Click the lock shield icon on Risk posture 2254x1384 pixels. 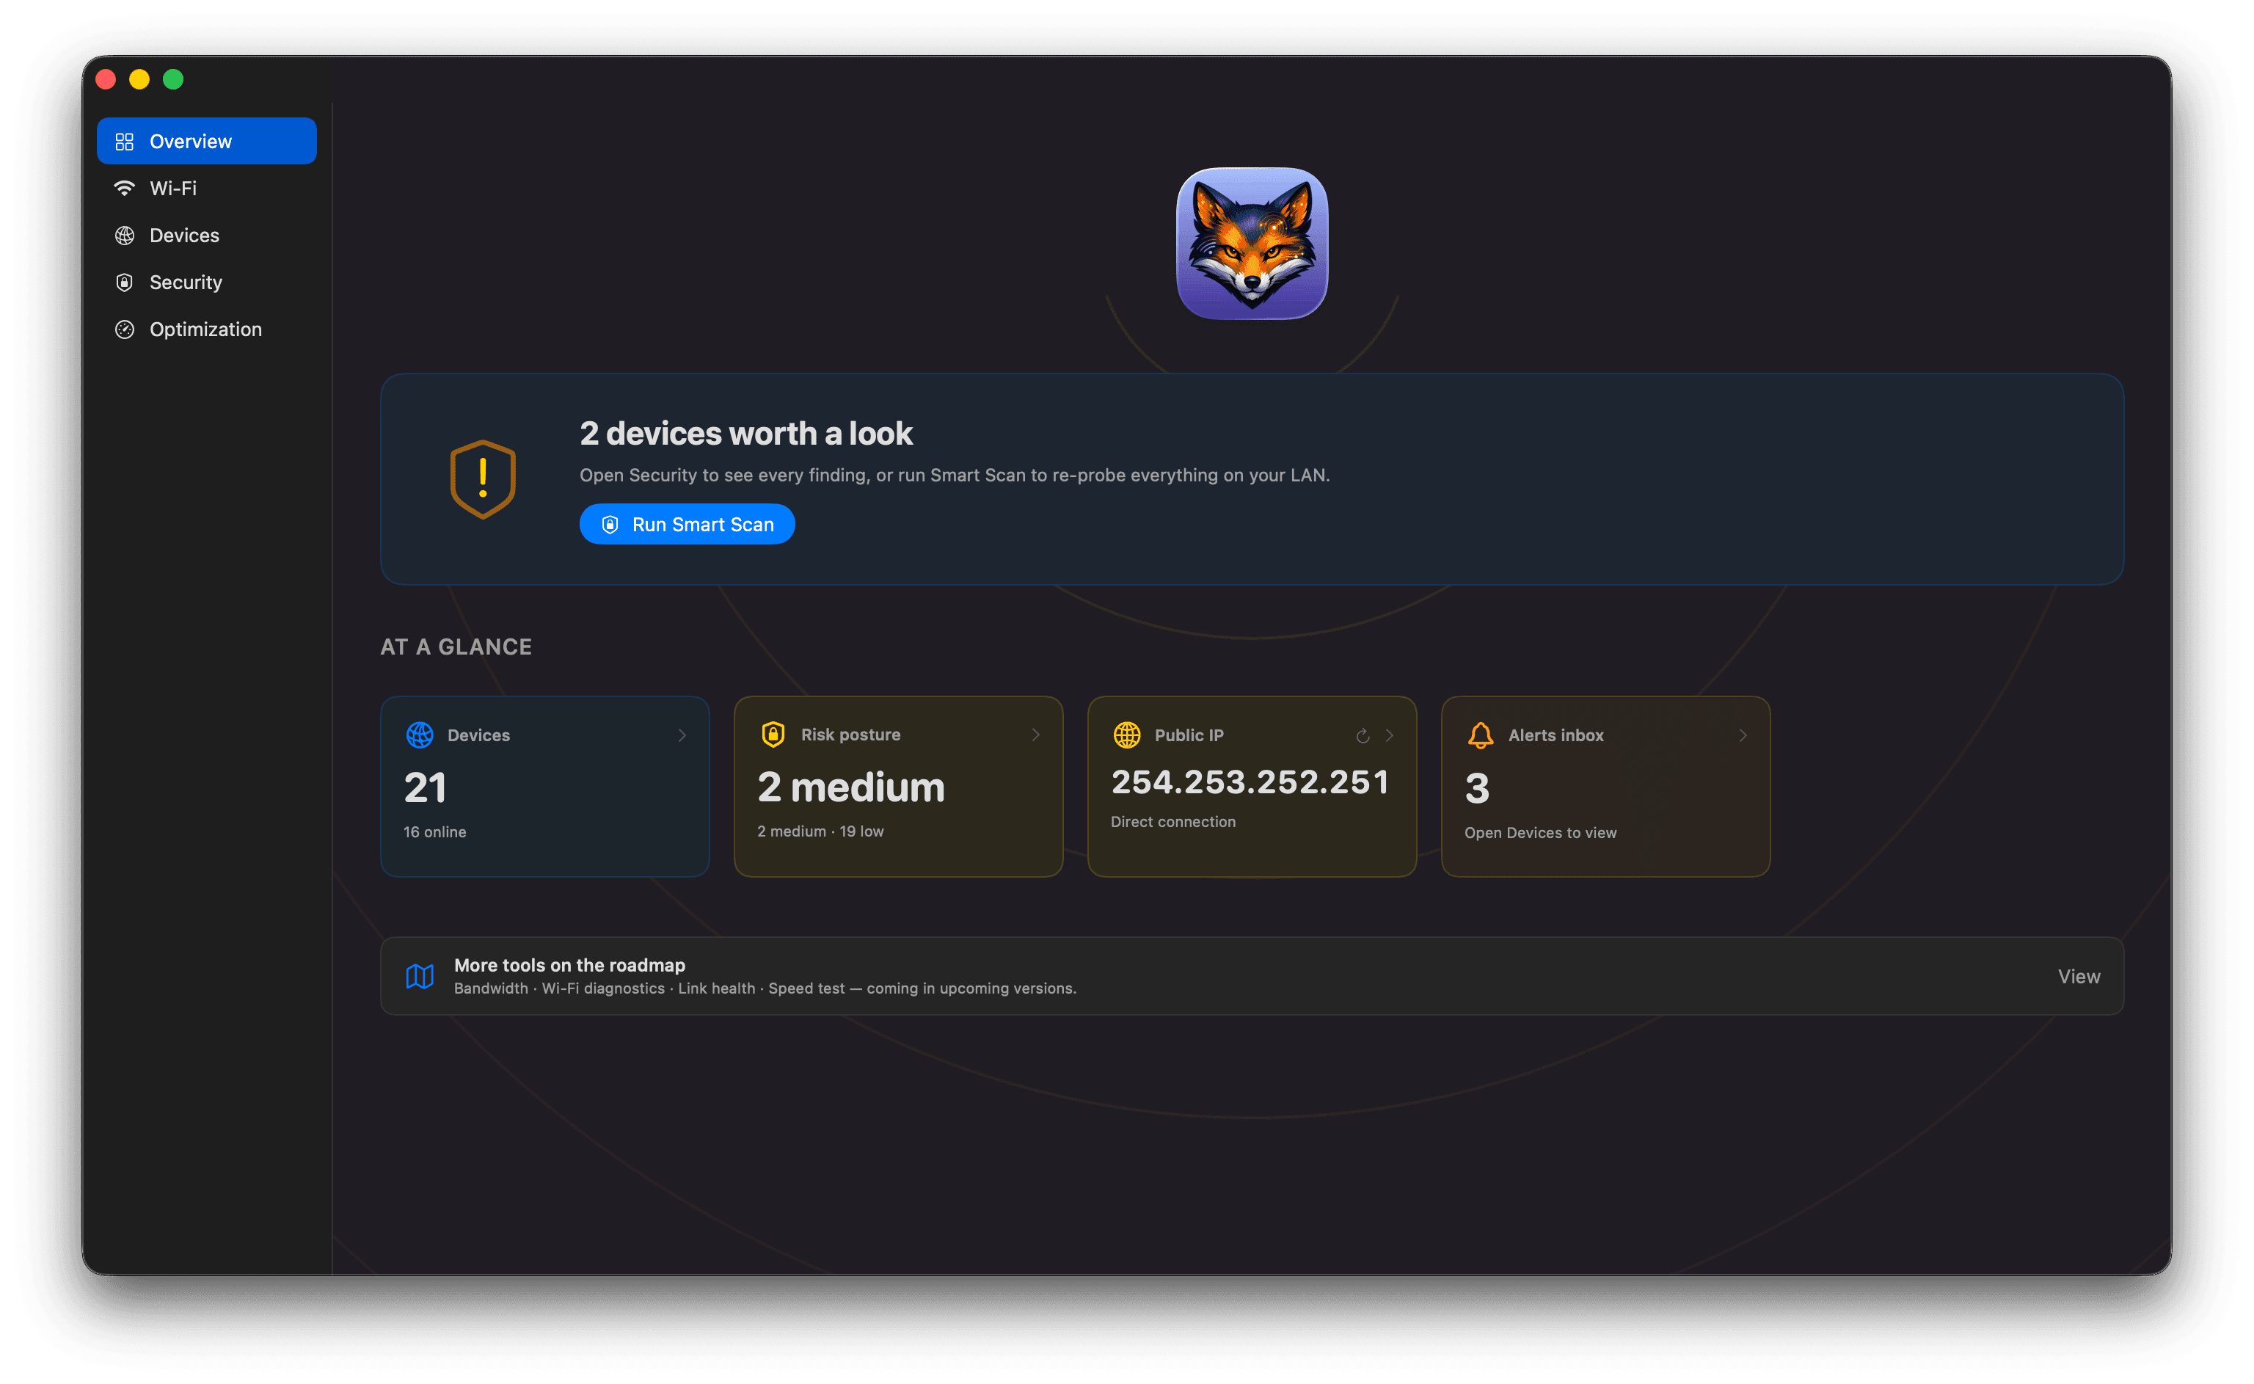[x=773, y=734]
